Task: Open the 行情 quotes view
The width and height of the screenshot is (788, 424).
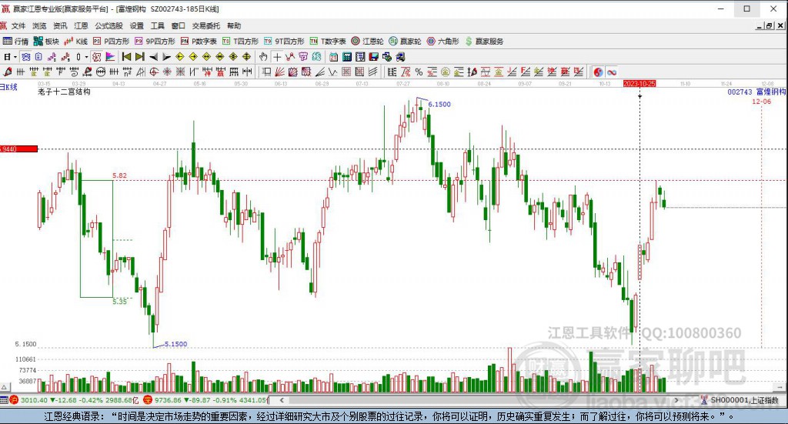Action: point(15,42)
